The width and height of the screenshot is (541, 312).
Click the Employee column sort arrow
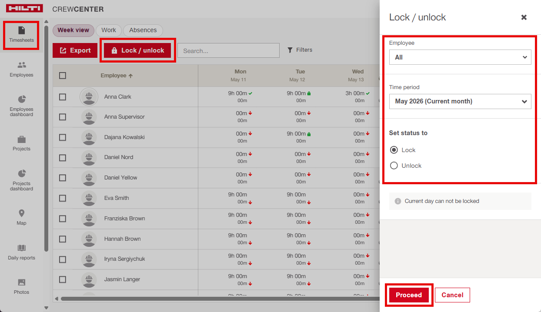[x=130, y=76]
